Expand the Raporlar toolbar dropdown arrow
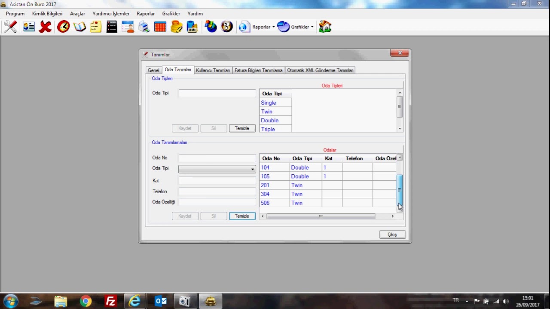 click(273, 27)
